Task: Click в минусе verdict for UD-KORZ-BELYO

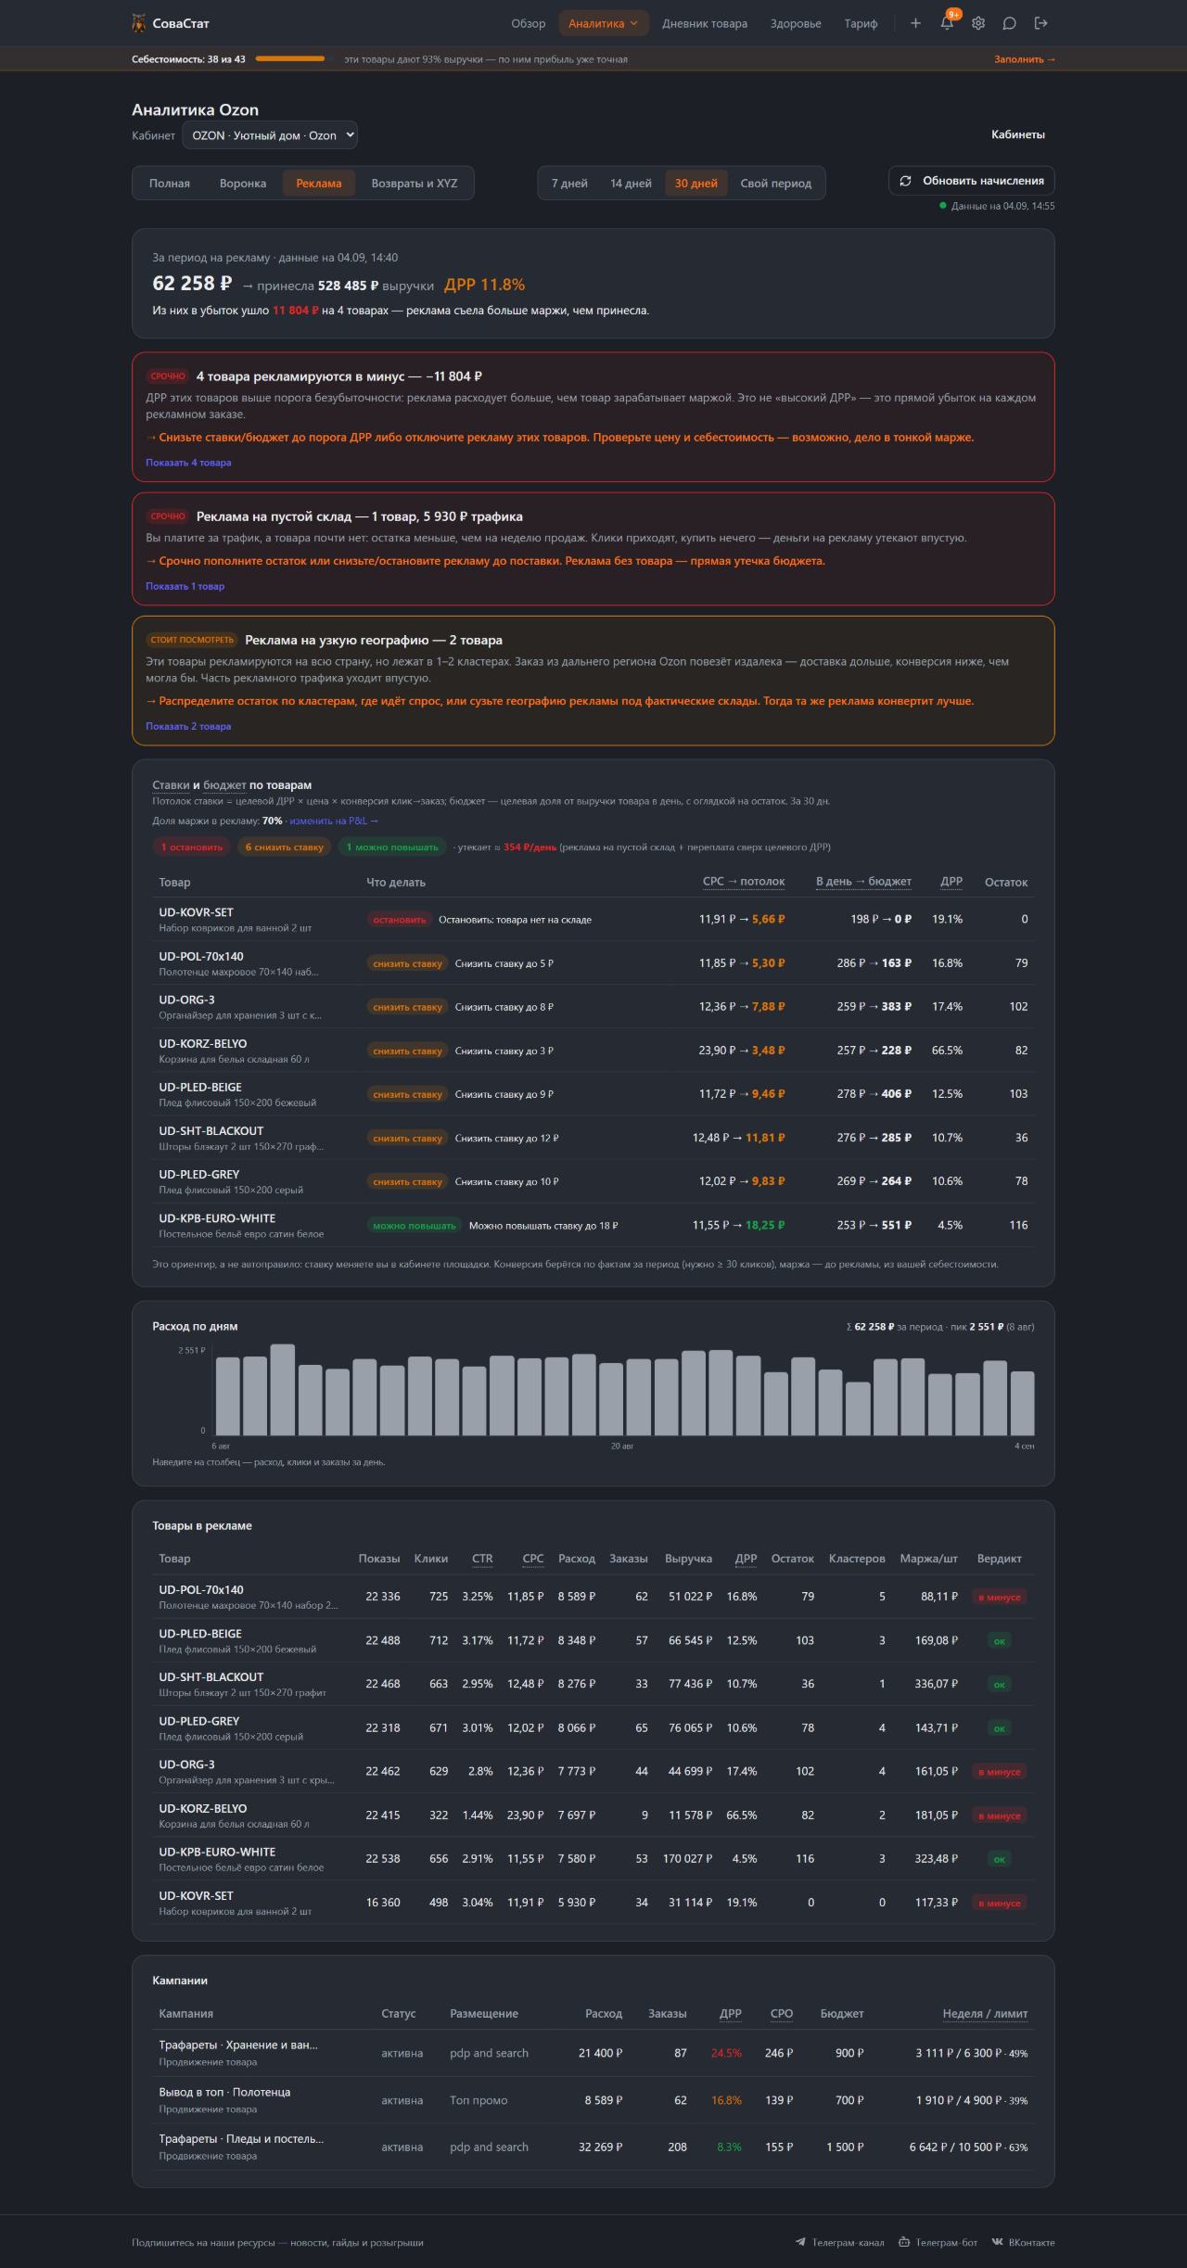Action: 1000,1816
